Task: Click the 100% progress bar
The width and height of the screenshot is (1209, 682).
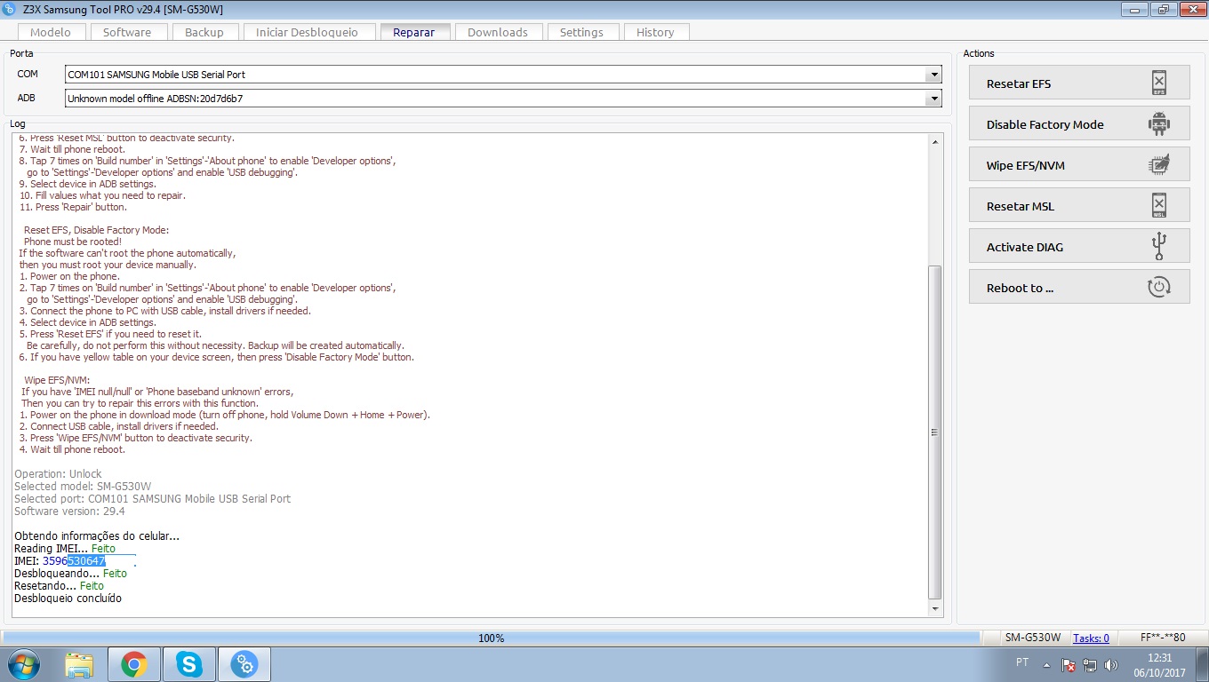Action: pyautogui.click(x=491, y=638)
